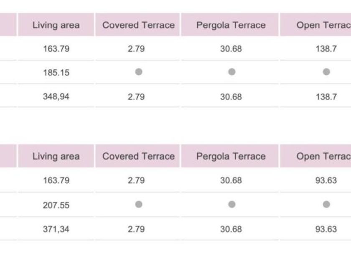Screen dimensions: 351x263
Task: Click the 163.79 cell in the upper table
Action: tap(56, 49)
